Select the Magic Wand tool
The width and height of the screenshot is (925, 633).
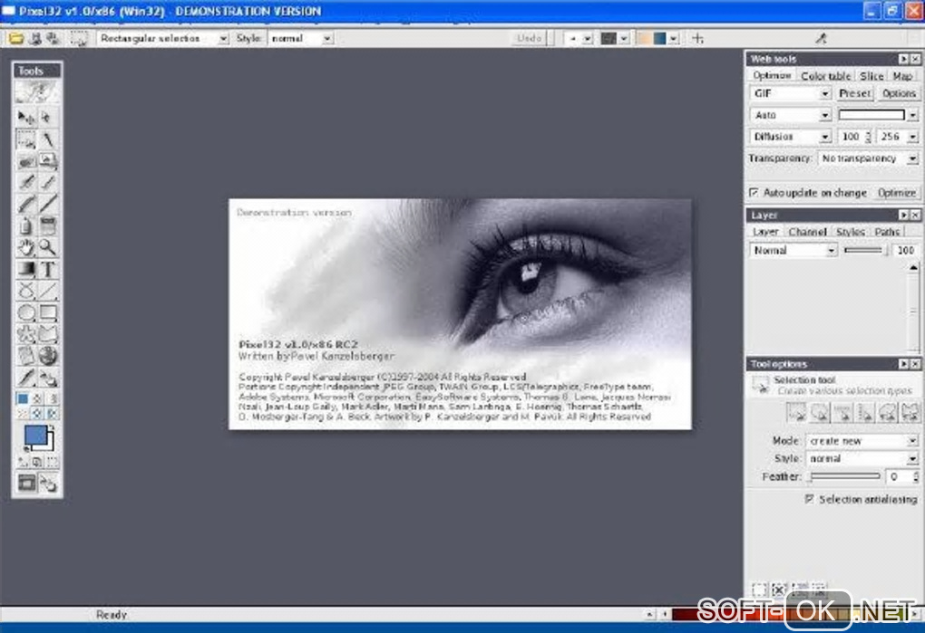click(x=48, y=140)
